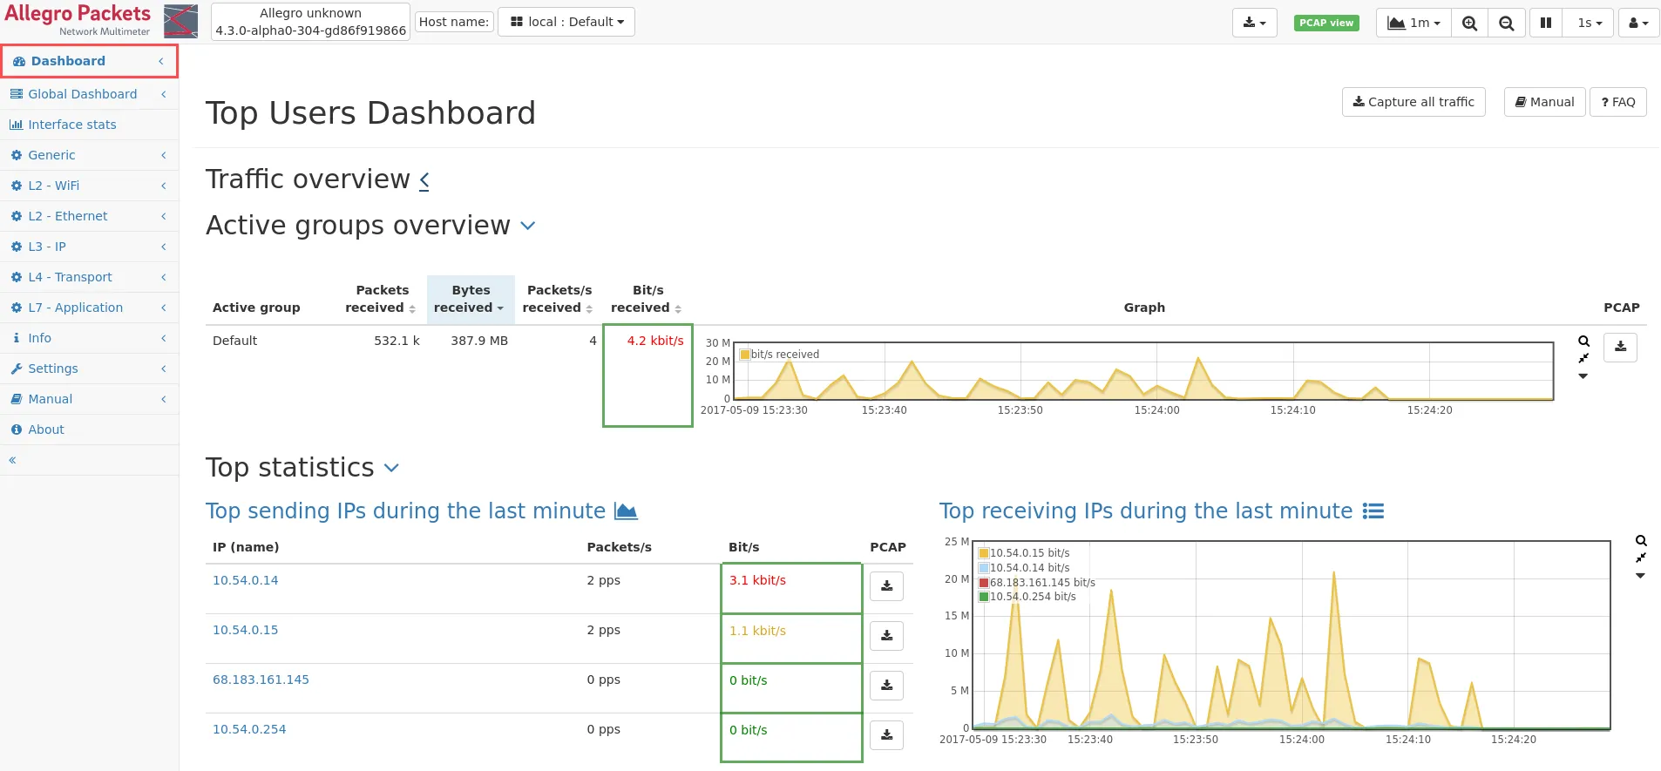Download PCAP for IP 68.183.161.145
The height and width of the screenshot is (771, 1661).
pos(886,686)
